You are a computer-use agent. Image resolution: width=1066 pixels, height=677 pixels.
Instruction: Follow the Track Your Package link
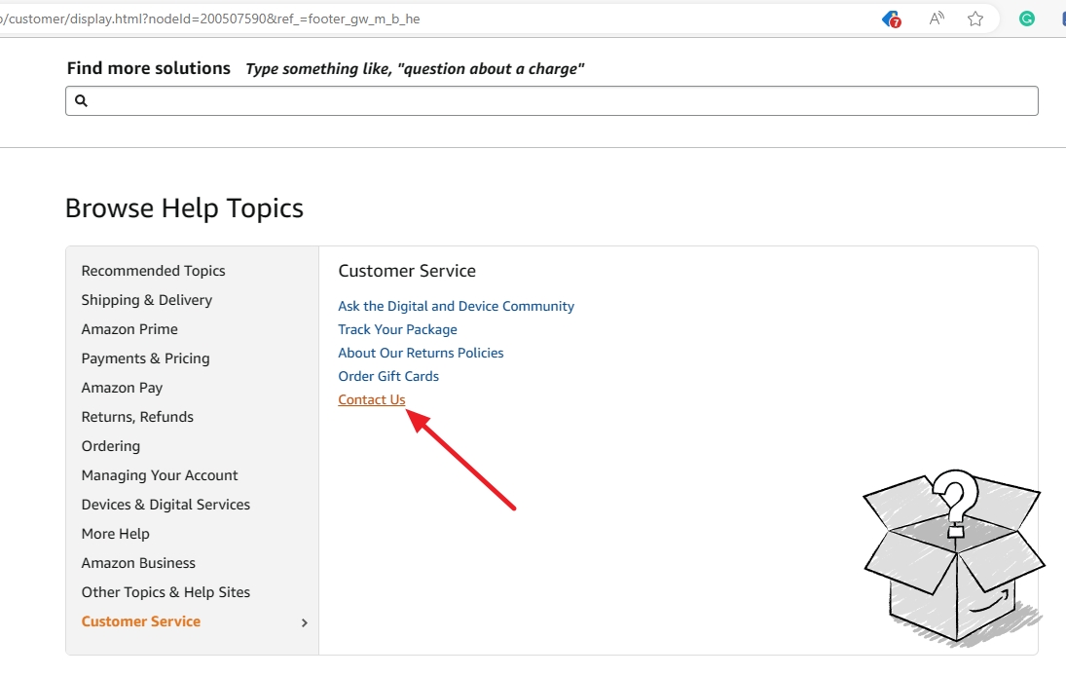tap(398, 329)
